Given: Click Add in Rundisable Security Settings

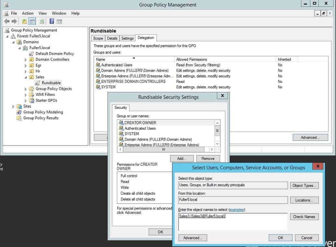Looking at the screenshot, I should click(182, 159).
